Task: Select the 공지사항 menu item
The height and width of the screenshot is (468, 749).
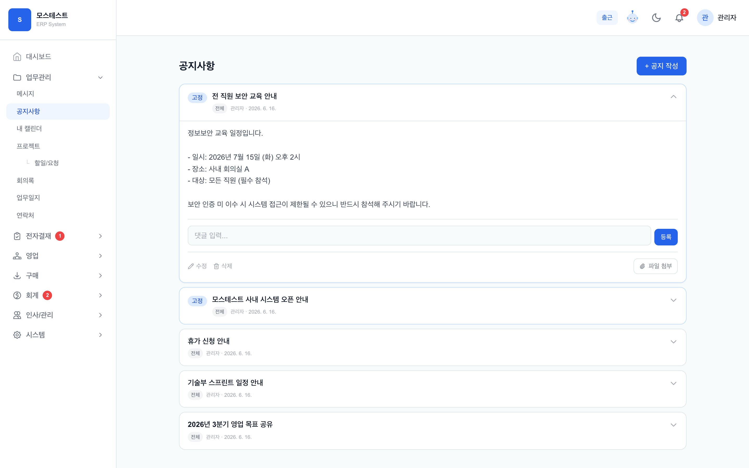Action: (x=58, y=112)
